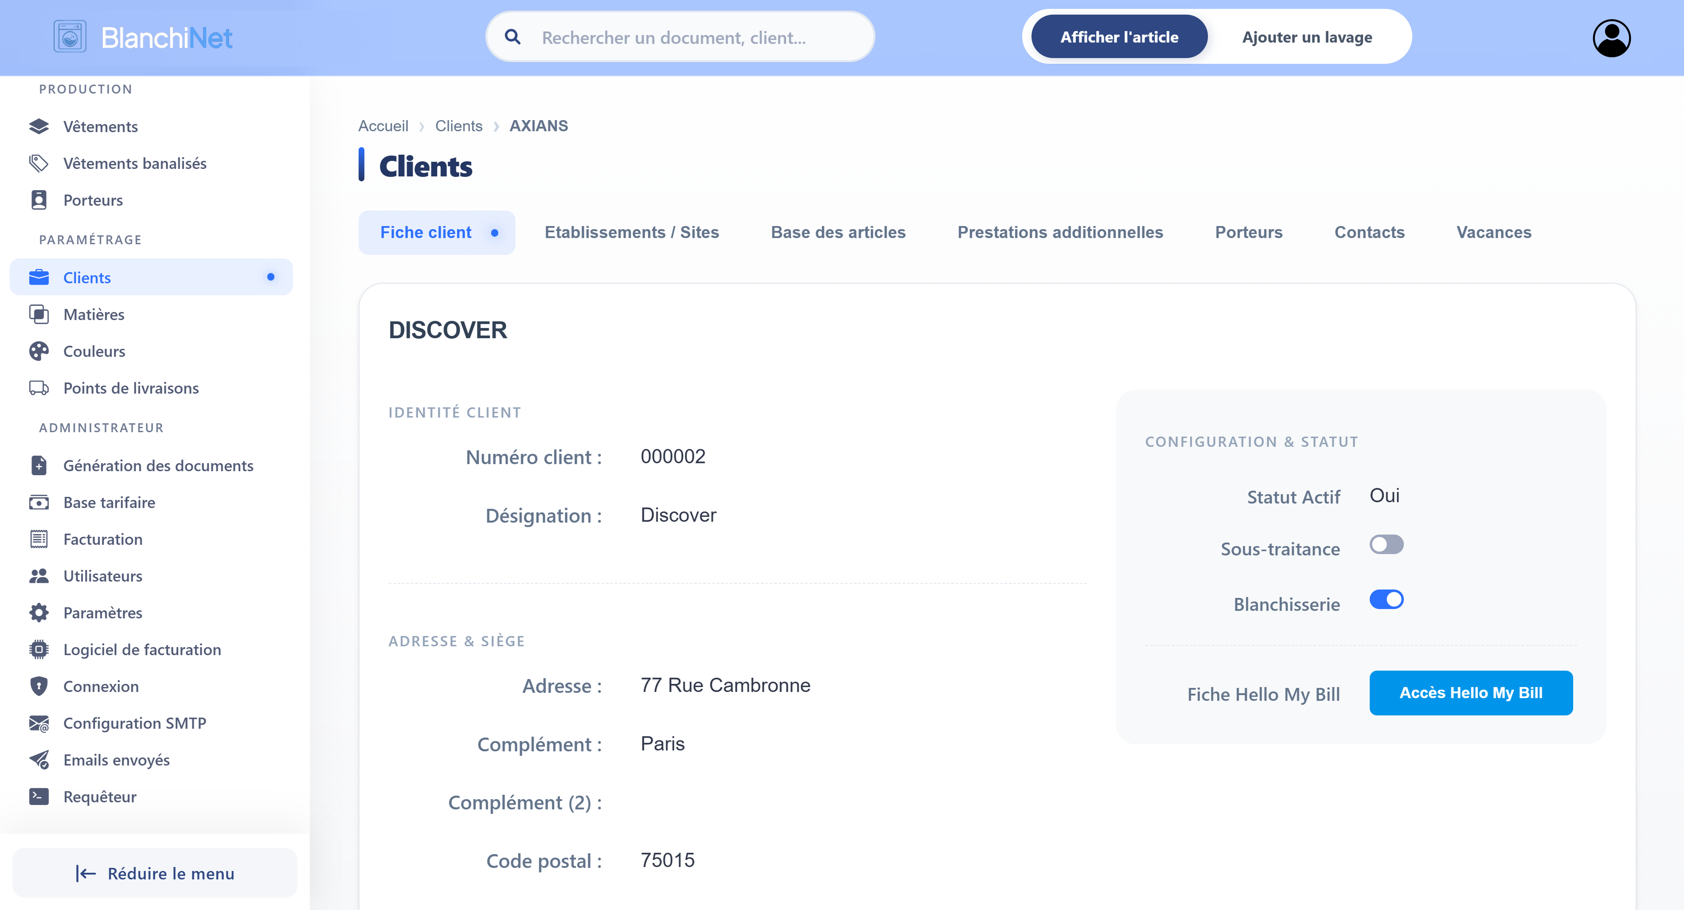Image resolution: width=1684 pixels, height=910 pixels.
Task: Disable the Blanchisserie toggle
Action: click(x=1386, y=599)
